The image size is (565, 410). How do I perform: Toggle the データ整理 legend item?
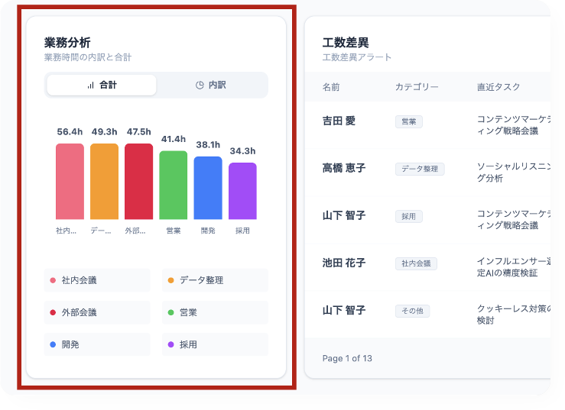(x=215, y=280)
